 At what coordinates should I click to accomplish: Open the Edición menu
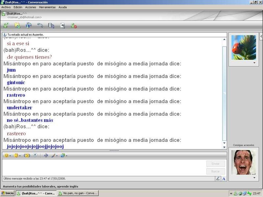click(x=18, y=7)
